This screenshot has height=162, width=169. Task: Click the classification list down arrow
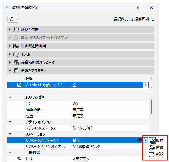tap(152, 87)
